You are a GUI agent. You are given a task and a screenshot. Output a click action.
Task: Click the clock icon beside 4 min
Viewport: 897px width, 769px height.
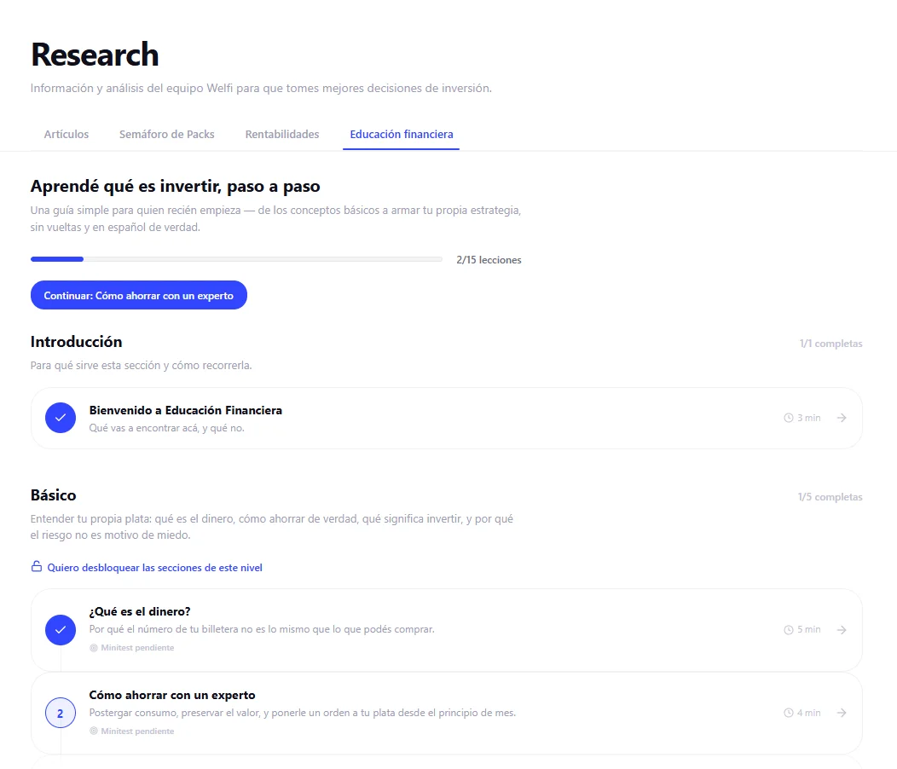[789, 713]
